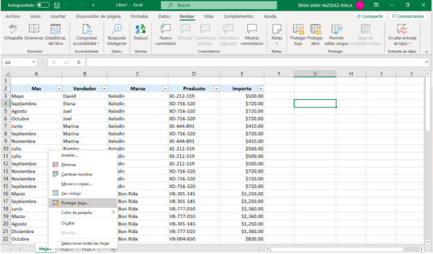Choose Proteger hoja... in context menu
433x254 pixels.
(x=83, y=203)
